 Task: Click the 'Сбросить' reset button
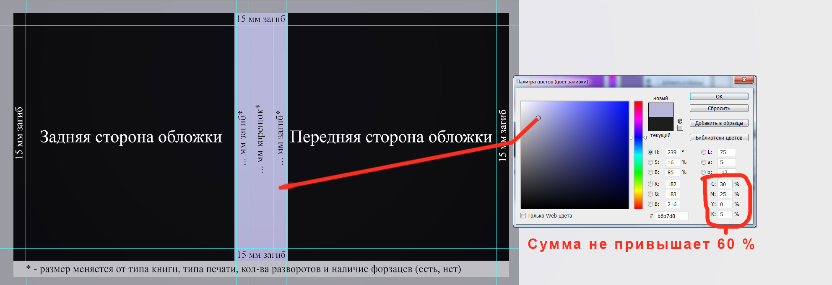tap(719, 109)
